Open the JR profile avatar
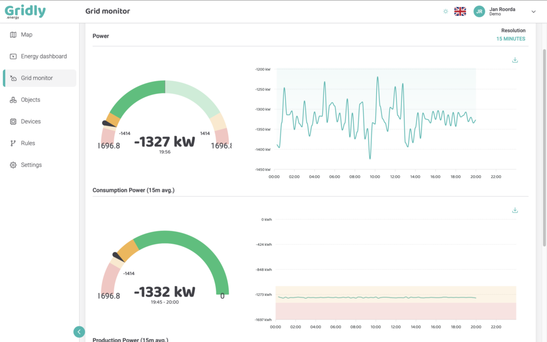This screenshot has height=342, width=547. pos(479,11)
